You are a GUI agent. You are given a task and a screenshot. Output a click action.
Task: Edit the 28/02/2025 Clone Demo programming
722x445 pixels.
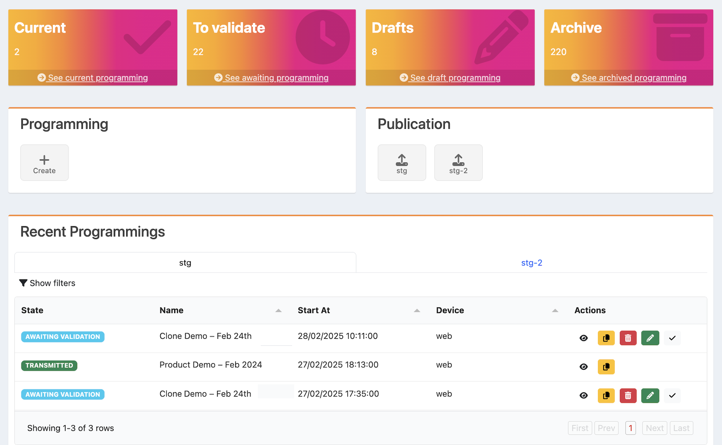[650, 338]
